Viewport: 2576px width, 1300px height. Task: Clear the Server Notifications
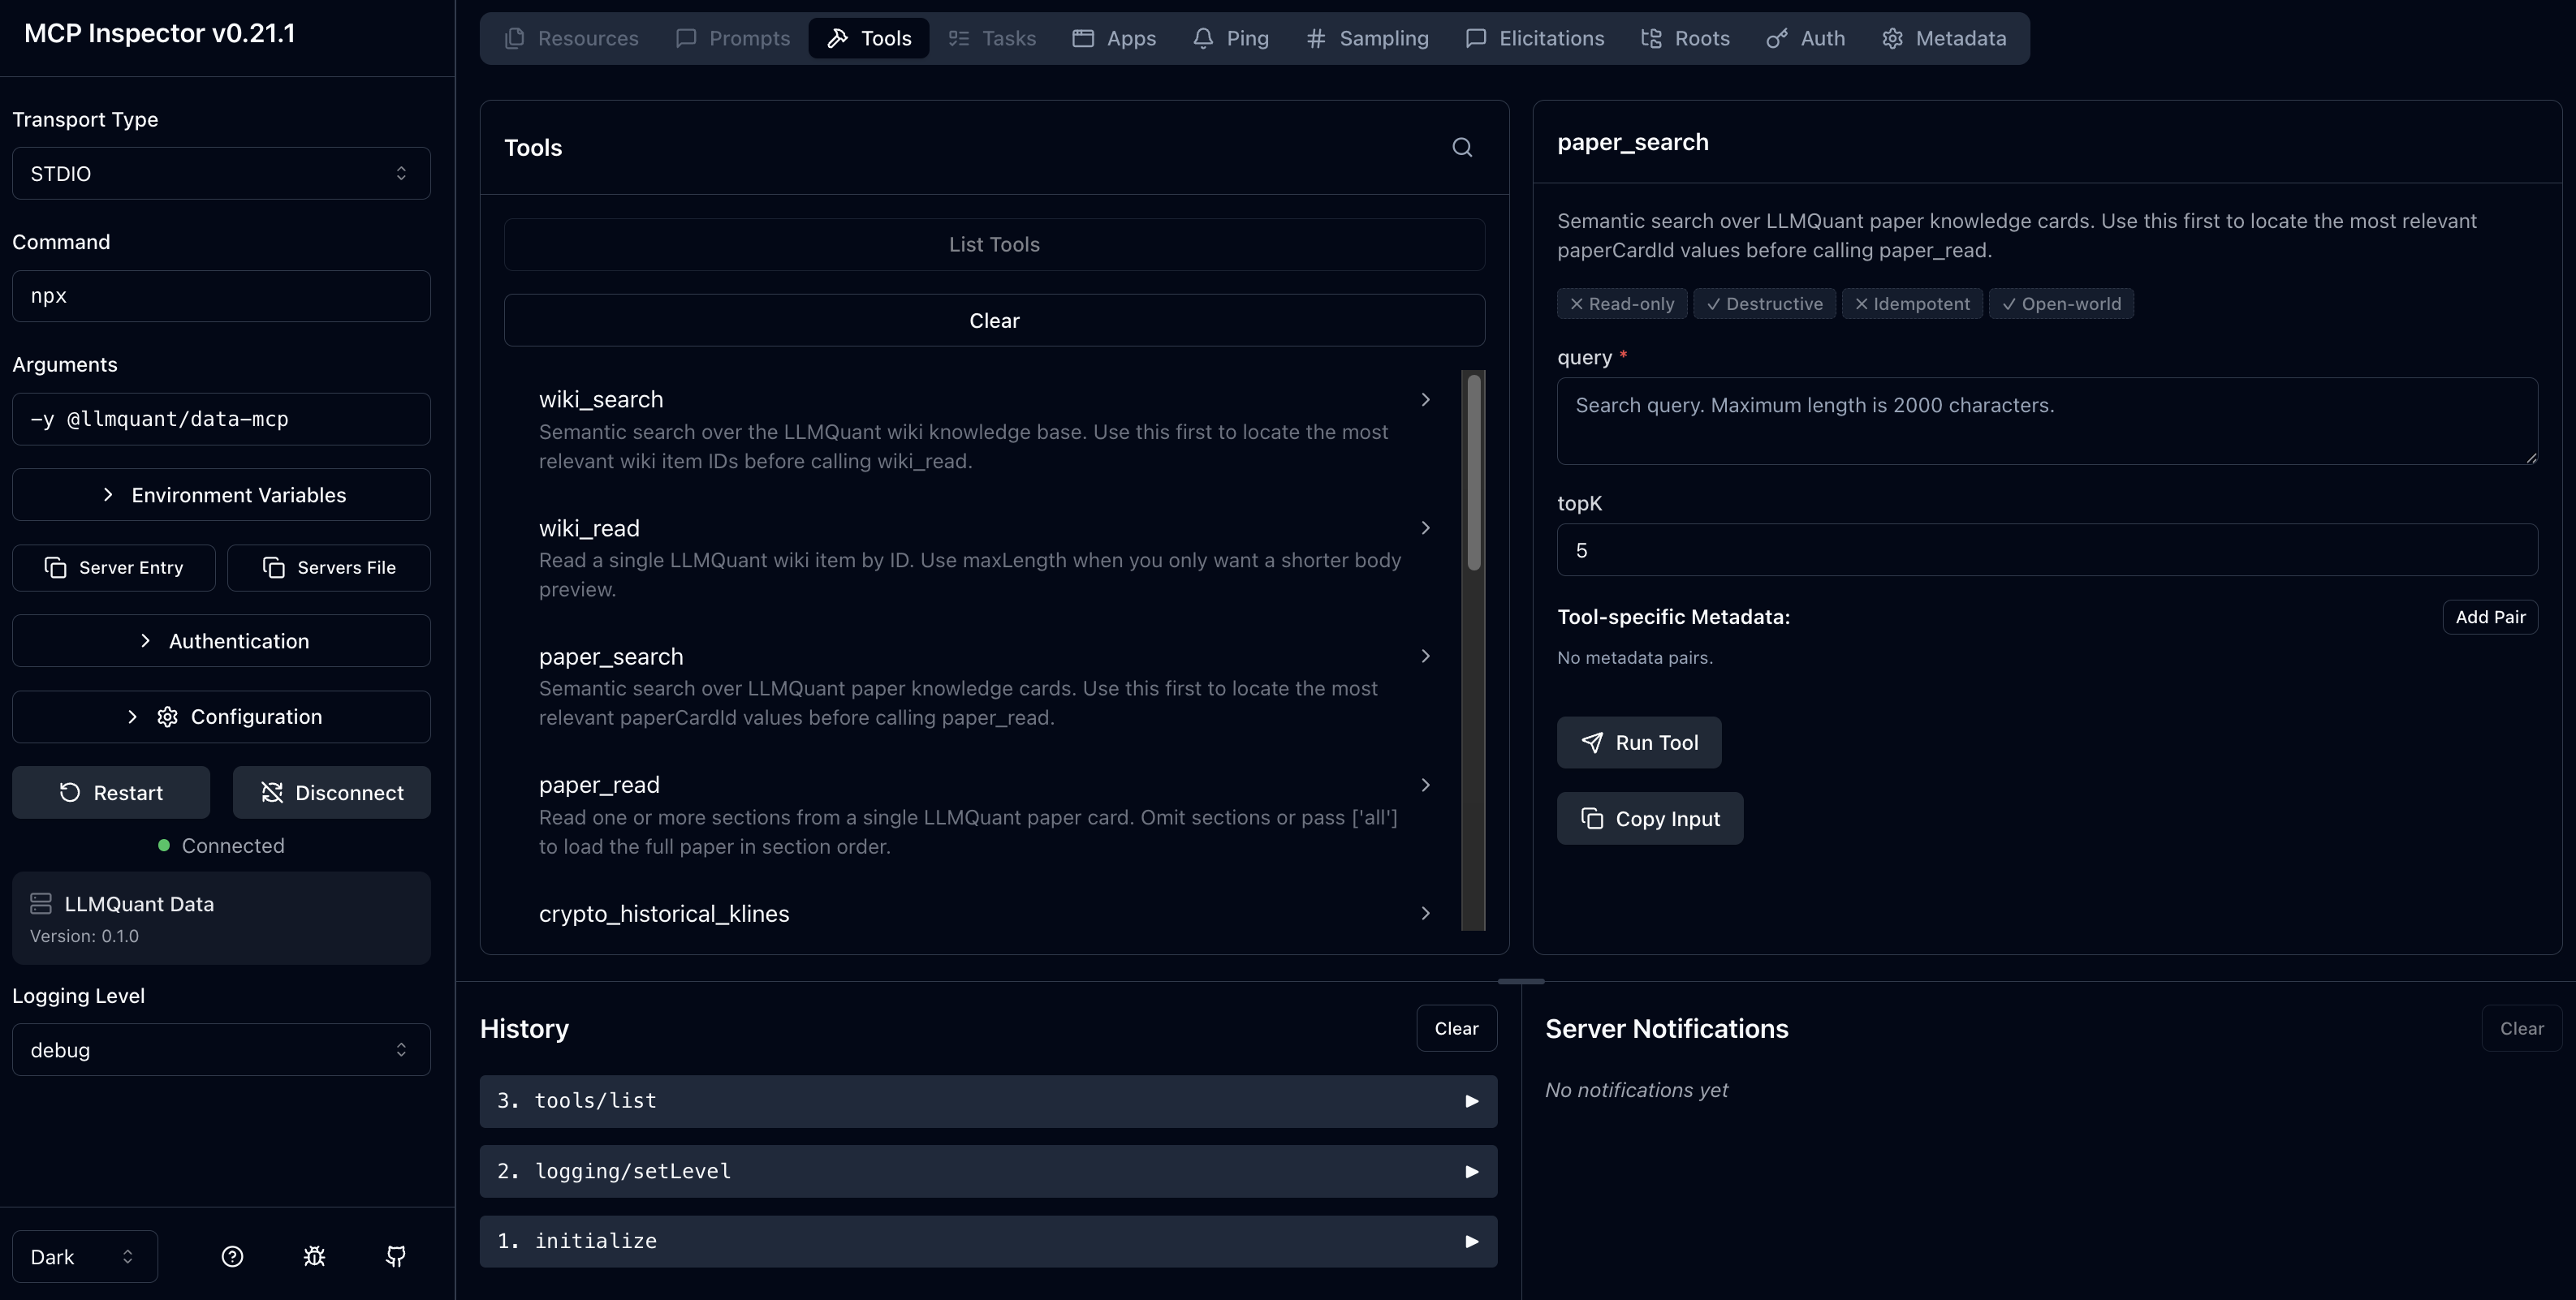[x=2521, y=1028]
